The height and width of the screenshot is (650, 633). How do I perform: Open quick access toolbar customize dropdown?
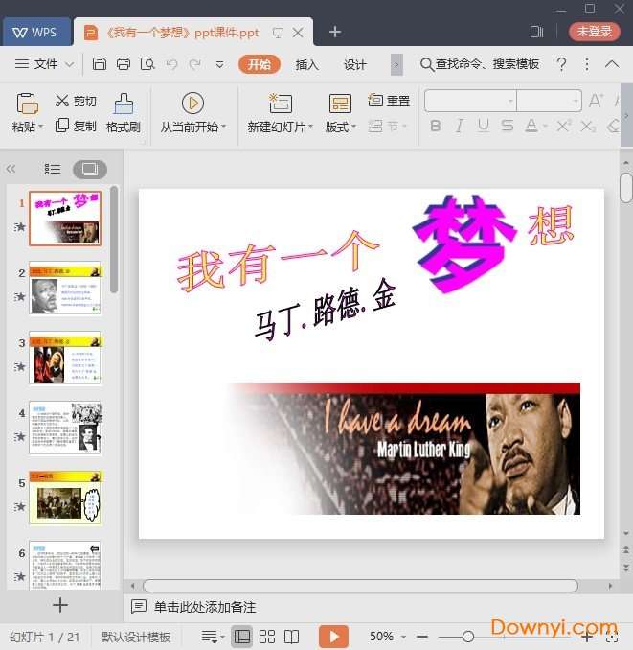coord(220,64)
